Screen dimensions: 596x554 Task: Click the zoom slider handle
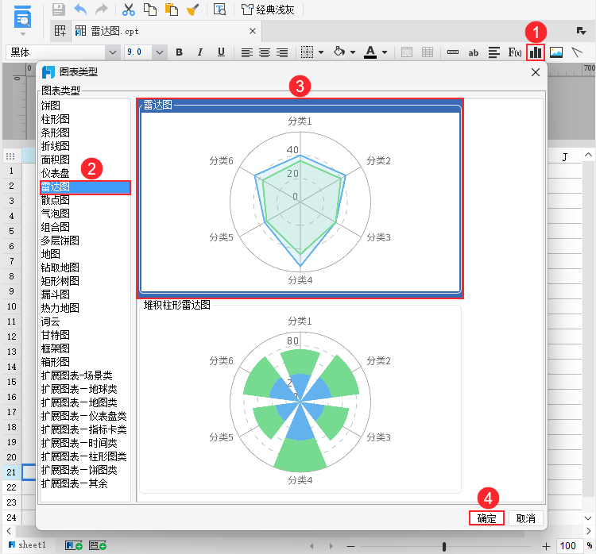coord(444,546)
